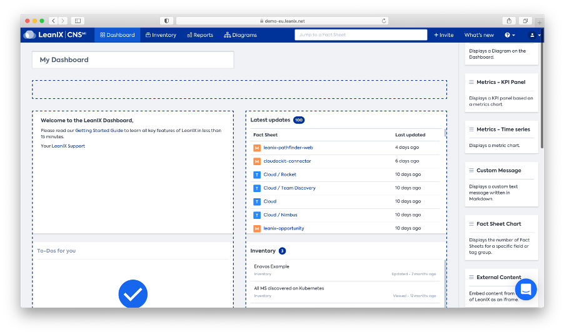Select the Metrics - KPI Panel widget card
The width and height of the screenshot is (564, 334).
pyautogui.click(x=501, y=93)
